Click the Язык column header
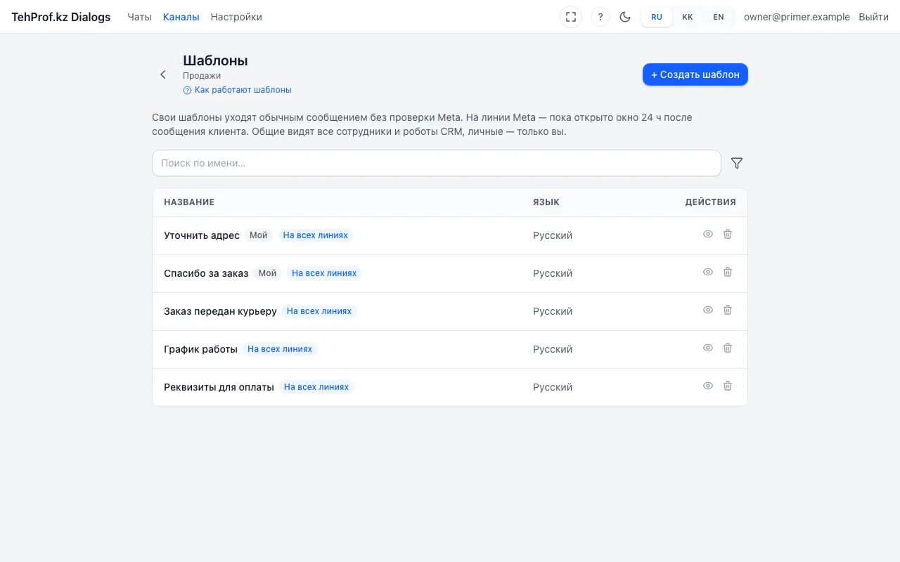 (x=546, y=202)
